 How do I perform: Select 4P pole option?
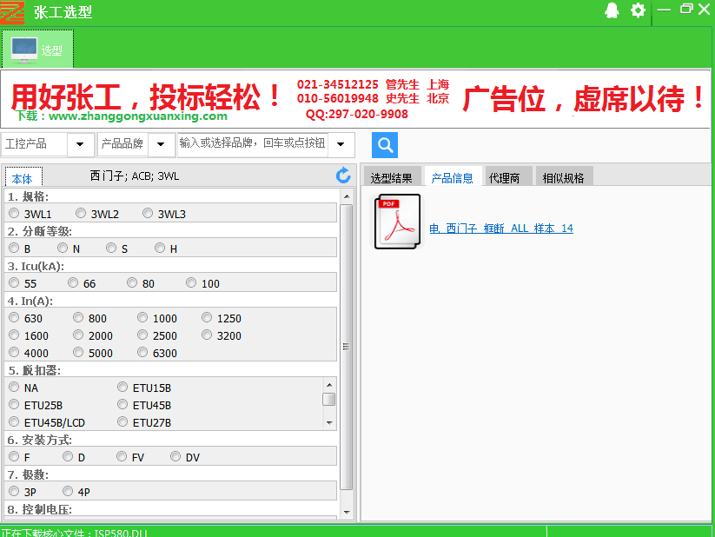pos(68,491)
